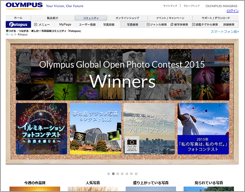Open 写真投稿 in the Fotopus menu
This screenshot has height=192, width=245.
[109, 24]
